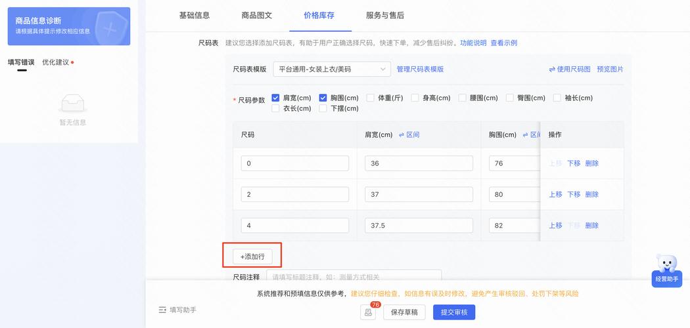Click the 尺码注释 input field
Screen dimensions: 690x328
tap(354, 276)
